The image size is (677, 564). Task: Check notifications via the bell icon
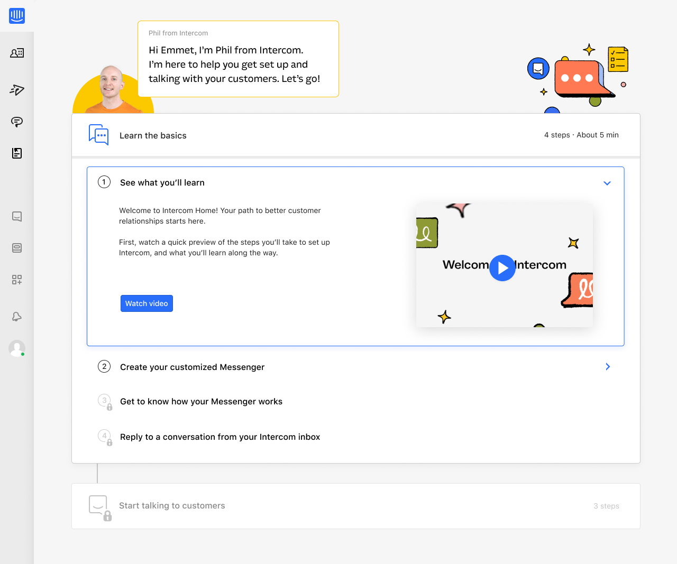click(x=16, y=316)
